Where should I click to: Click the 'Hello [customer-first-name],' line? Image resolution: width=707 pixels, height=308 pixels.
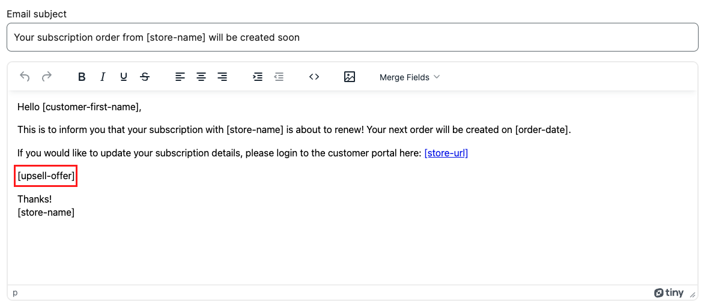79,107
